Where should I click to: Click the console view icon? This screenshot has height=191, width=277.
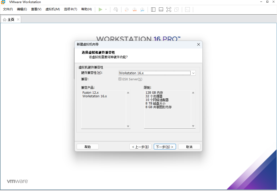tap(187, 9)
